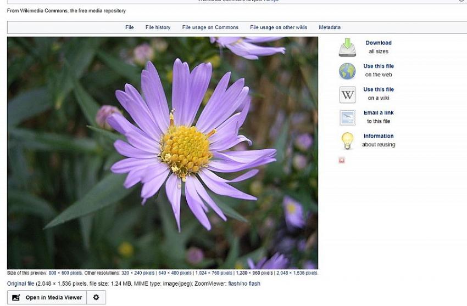Select File usage on other wikis tab
Screen dimensions: 467x306
[278, 27]
